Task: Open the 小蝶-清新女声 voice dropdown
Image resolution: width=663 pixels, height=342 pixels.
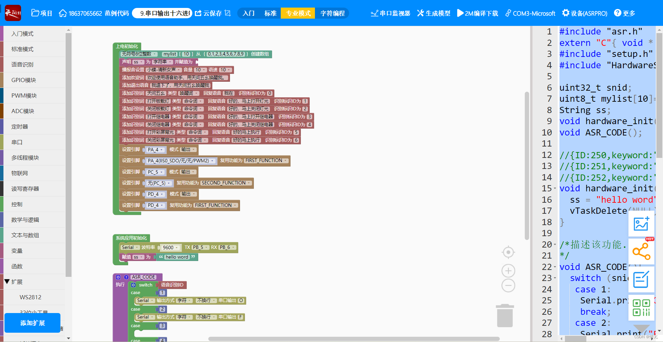Action: (164, 70)
